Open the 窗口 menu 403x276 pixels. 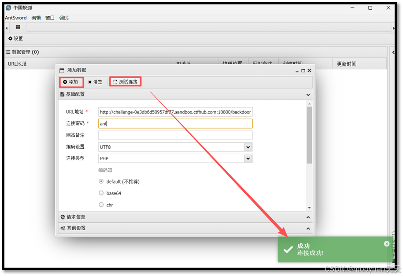[50, 18]
